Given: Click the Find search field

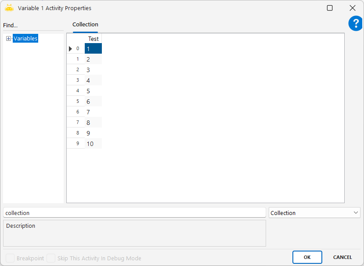Looking at the screenshot, I should pos(33,26).
